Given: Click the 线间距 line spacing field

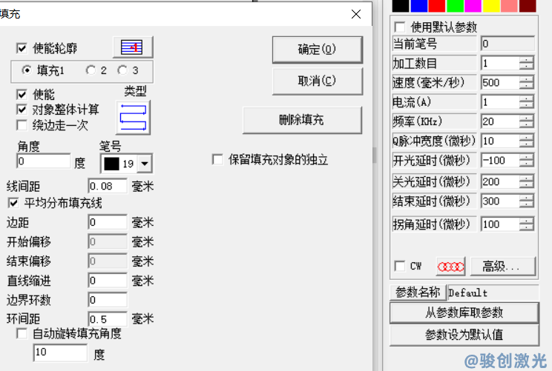Looking at the screenshot, I should (108, 186).
